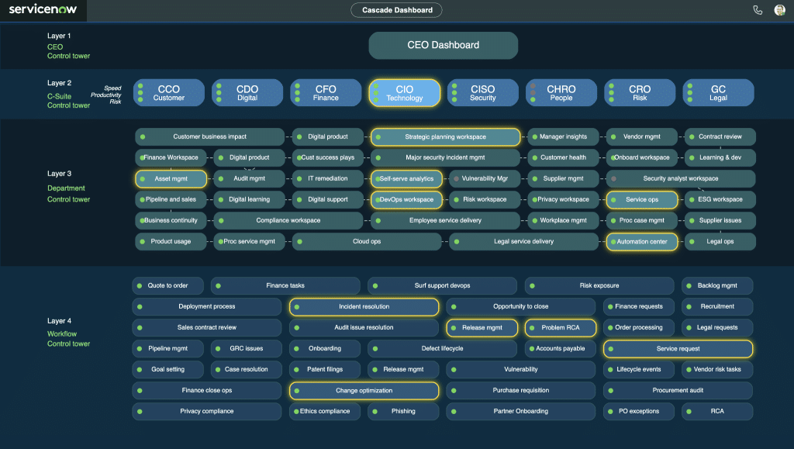This screenshot has width=794, height=449.
Task: Open Compliance workspace tile
Action: pos(288,221)
